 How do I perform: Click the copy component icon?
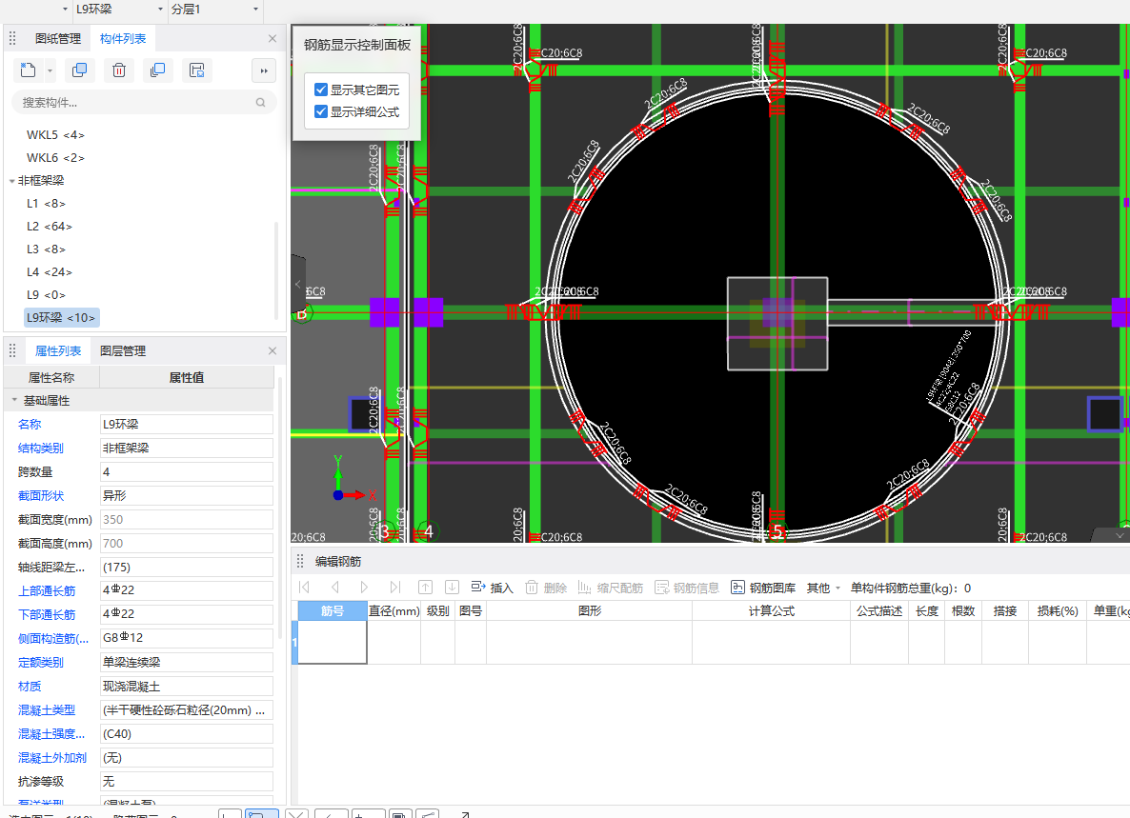80,70
